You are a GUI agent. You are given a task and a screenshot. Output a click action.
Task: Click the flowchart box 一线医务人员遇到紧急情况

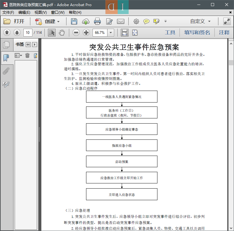click(x=122, y=97)
